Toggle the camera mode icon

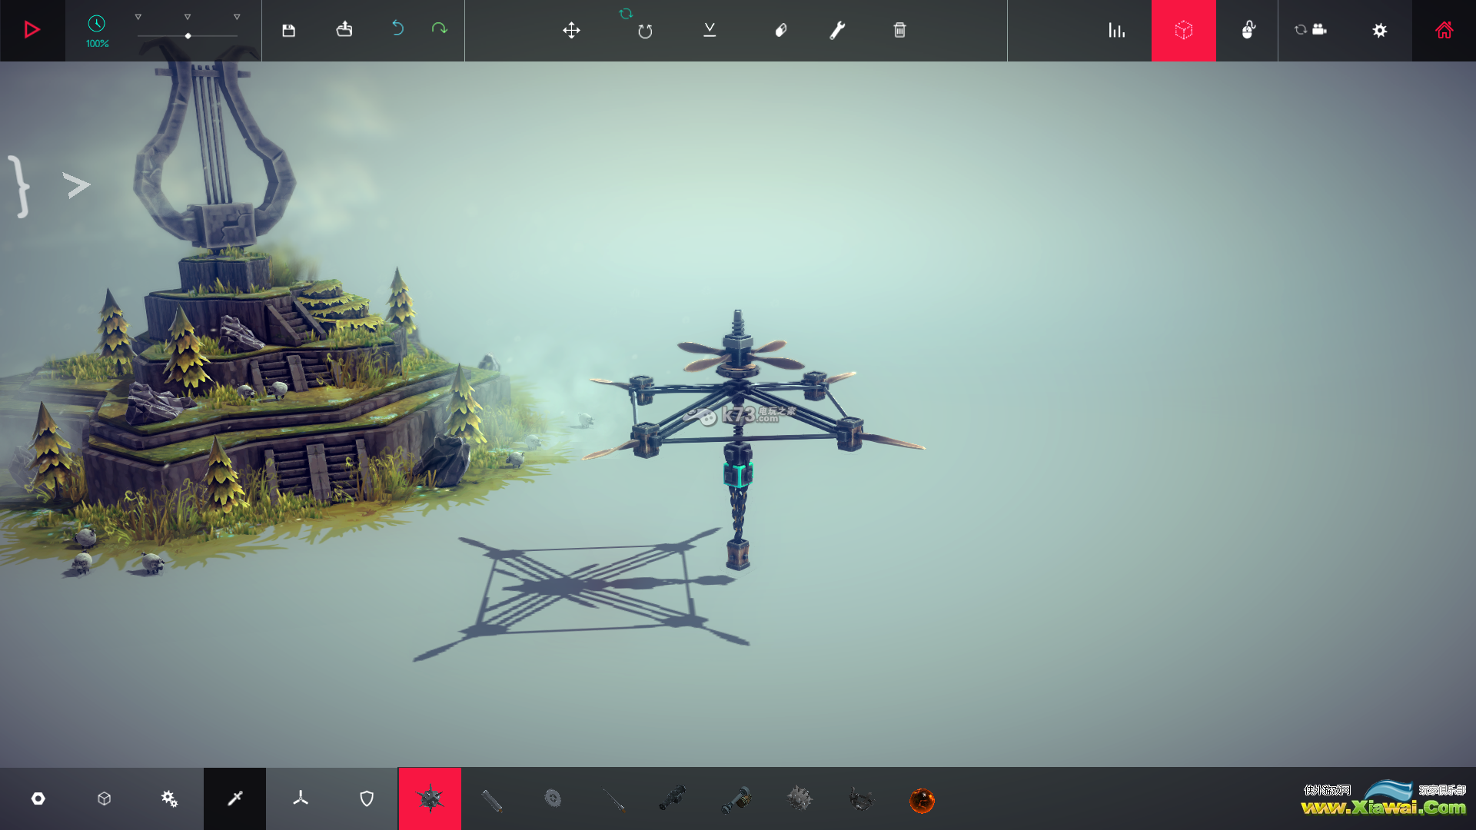click(x=1311, y=29)
